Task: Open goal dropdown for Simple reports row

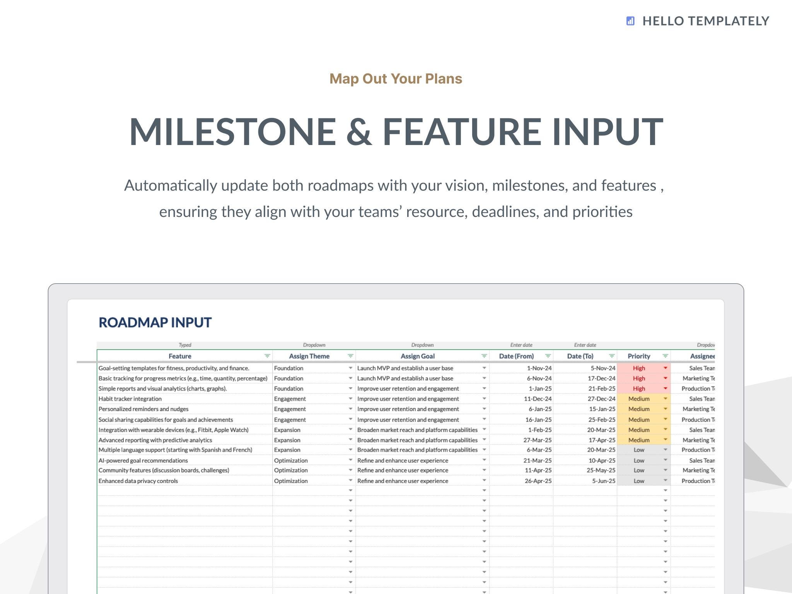Action: point(484,388)
